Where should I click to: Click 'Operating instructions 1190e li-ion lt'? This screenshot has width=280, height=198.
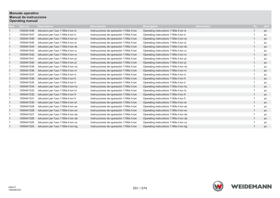[164, 78]
